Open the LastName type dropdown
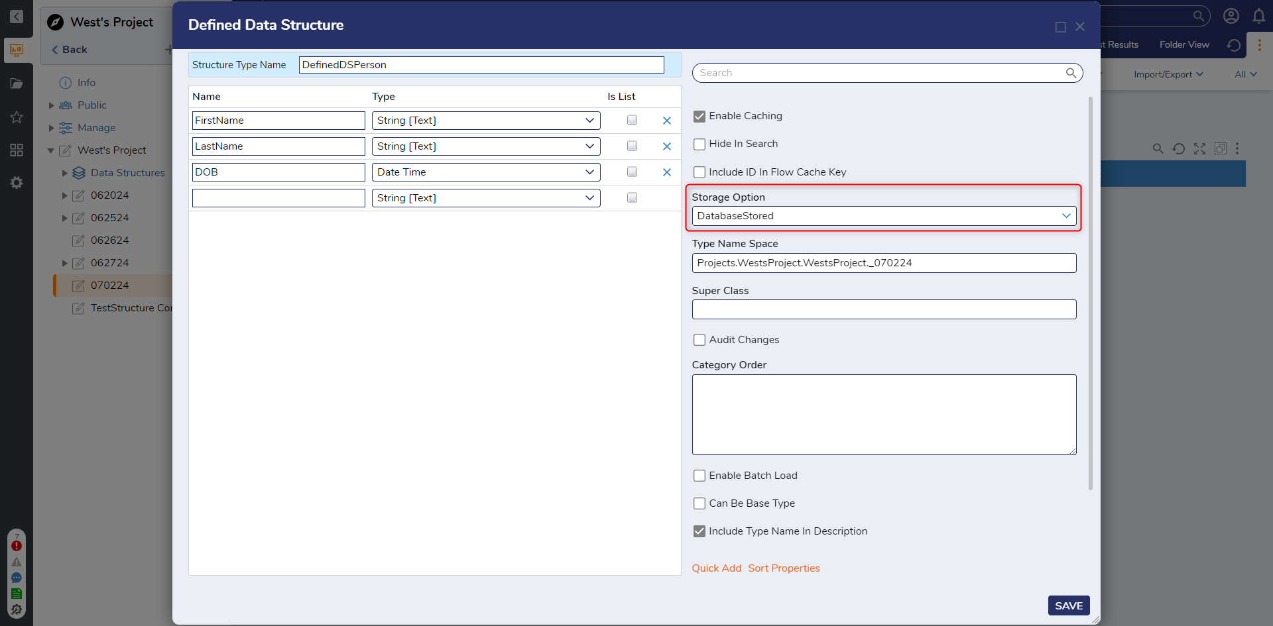Viewport: 1273px width, 626px height. pos(486,146)
